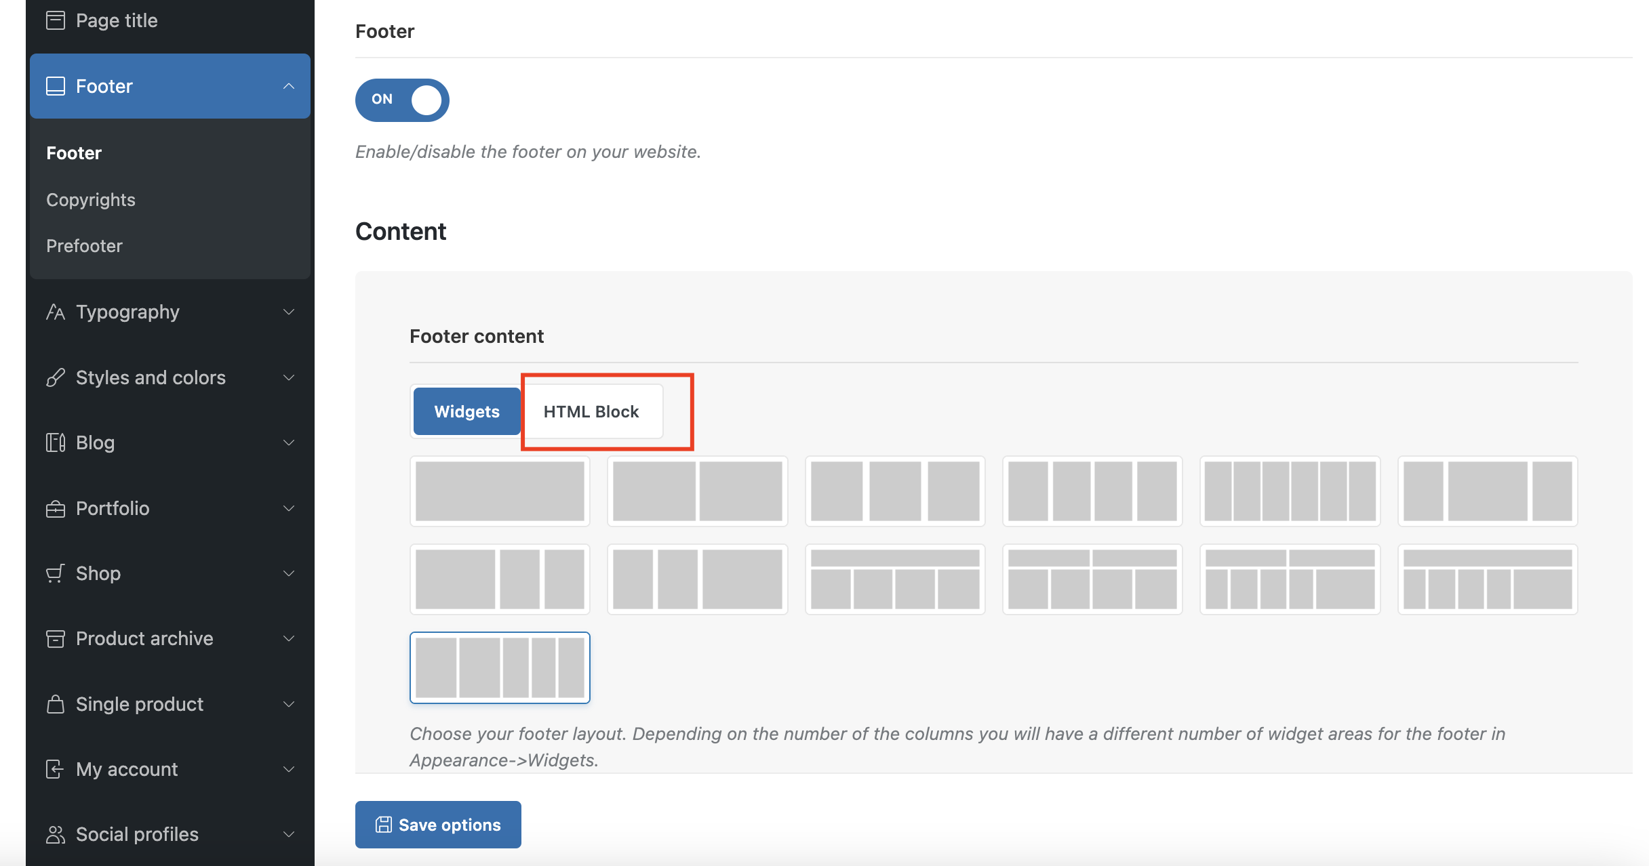Image resolution: width=1649 pixels, height=866 pixels.
Task: Choose the single full-width column footer layout
Action: (500, 491)
